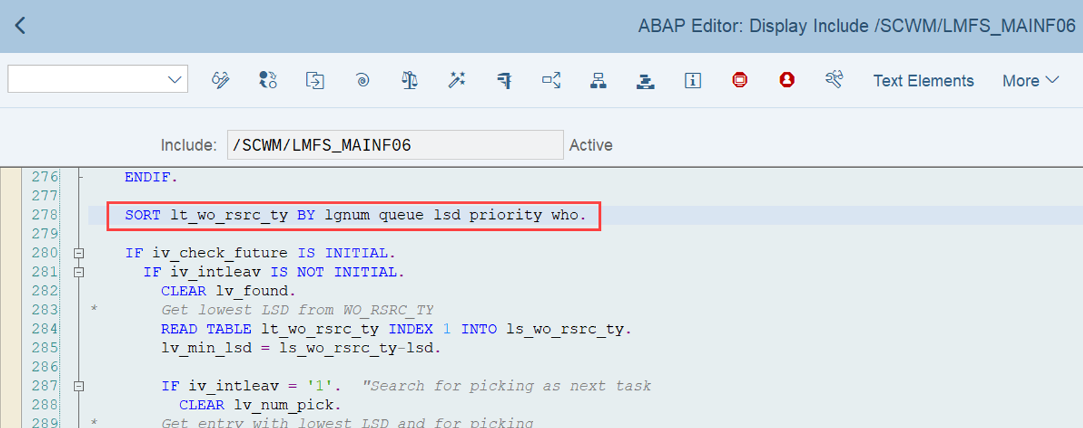This screenshot has height=428, width=1083.
Task: Click the READ TABLE statement on line 284
Action: (396, 329)
